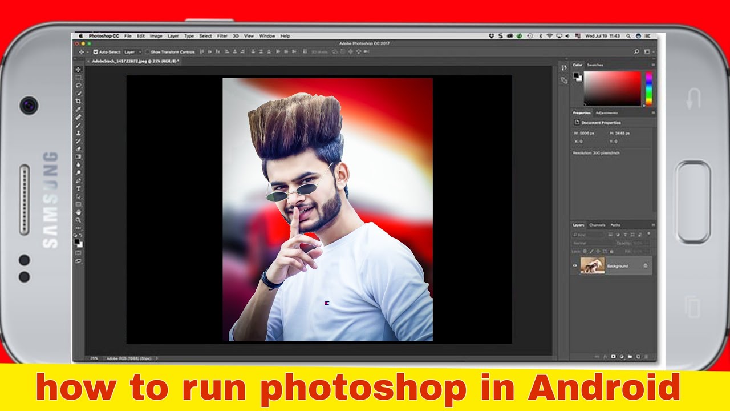Screen dimensions: 730x411
Task: Select the Eyedropper tool
Action: [x=79, y=108]
